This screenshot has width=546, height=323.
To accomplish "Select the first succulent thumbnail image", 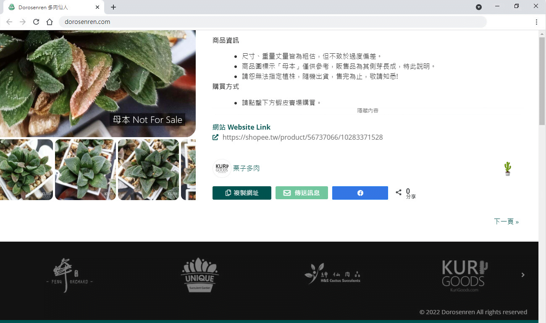I will click(x=26, y=169).
